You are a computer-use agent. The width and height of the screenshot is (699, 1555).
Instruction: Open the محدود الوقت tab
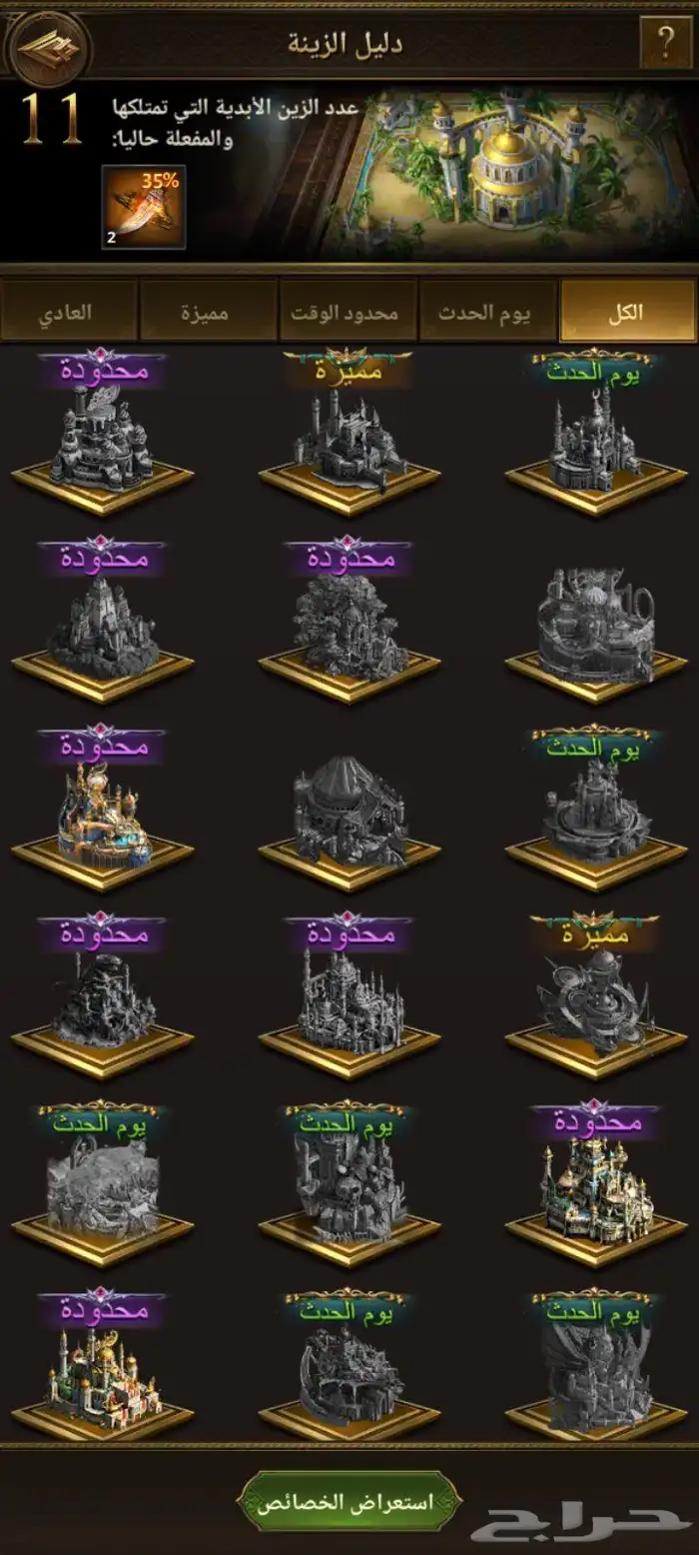click(348, 311)
